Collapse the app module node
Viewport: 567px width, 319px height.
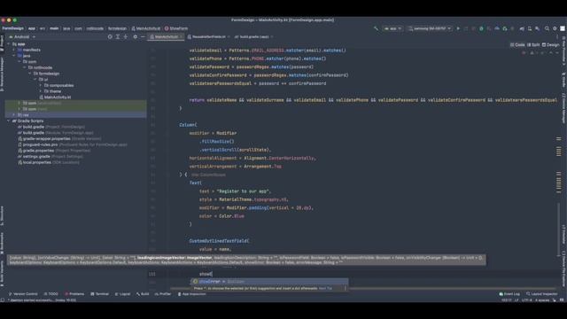click(9, 44)
